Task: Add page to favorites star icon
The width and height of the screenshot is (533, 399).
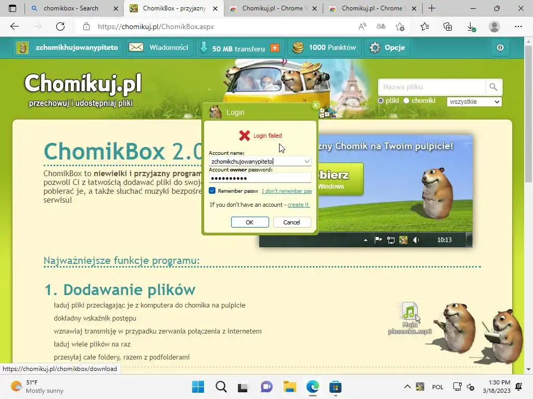Action: point(400,26)
